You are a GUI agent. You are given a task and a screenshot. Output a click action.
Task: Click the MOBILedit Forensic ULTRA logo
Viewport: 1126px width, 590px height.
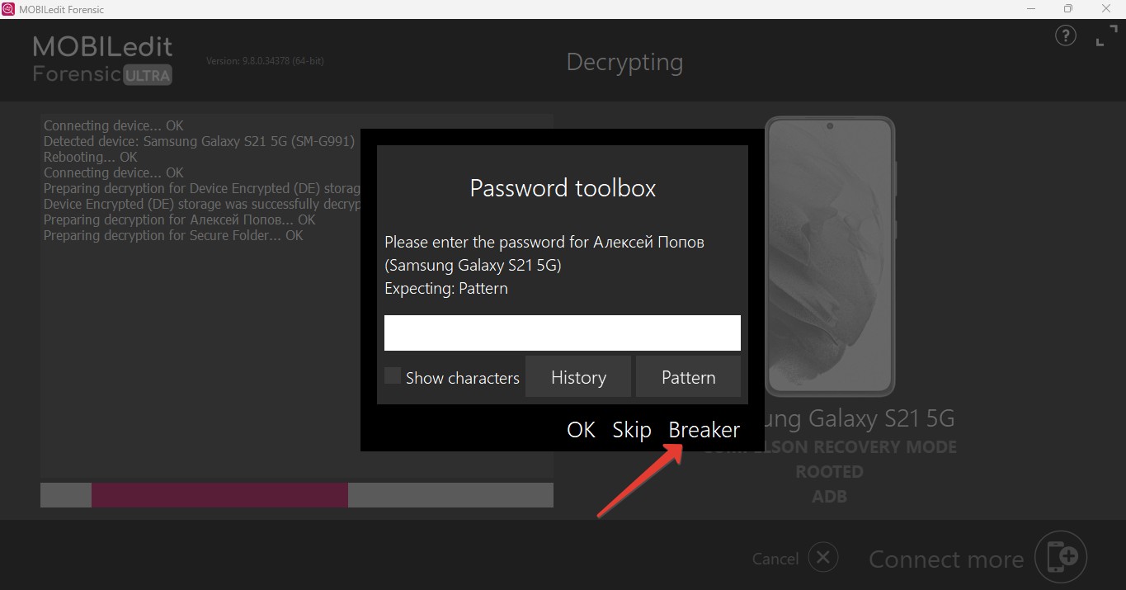103,59
